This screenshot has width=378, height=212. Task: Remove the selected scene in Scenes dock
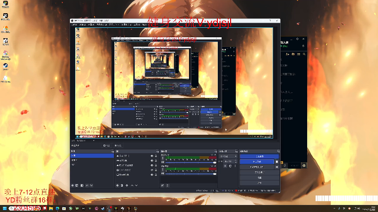tap(77, 185)
